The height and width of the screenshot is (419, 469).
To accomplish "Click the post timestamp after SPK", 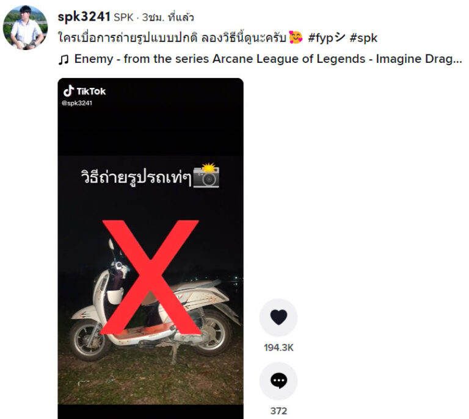I will point(168,17).
